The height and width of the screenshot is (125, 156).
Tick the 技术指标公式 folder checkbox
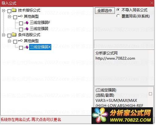pos(9,11)
